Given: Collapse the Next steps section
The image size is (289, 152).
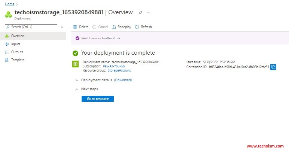Looking at the screenshot, I should 77,89.
